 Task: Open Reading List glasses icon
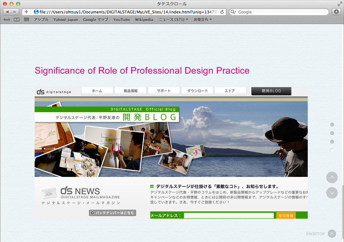coord(7,20)
